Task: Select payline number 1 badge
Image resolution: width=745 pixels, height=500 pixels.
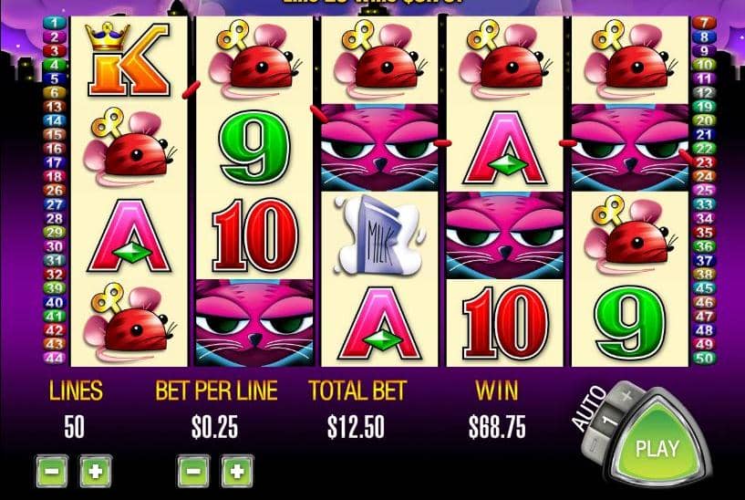Action: tap(55, 23)
